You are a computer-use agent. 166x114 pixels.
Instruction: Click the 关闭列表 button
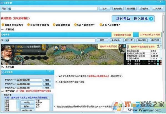155,40
